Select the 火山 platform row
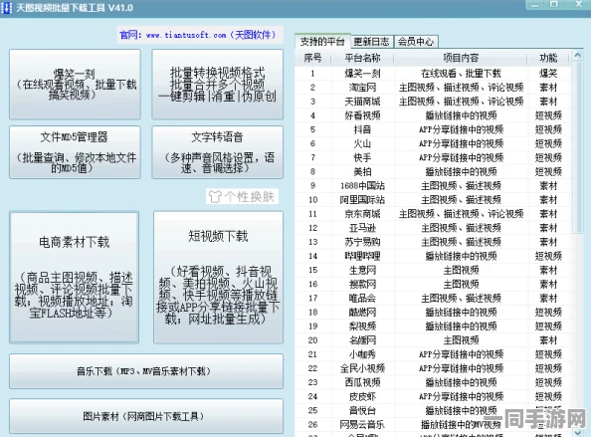The height and width of the screenshot is (437, 591). (x=433, y=143)
